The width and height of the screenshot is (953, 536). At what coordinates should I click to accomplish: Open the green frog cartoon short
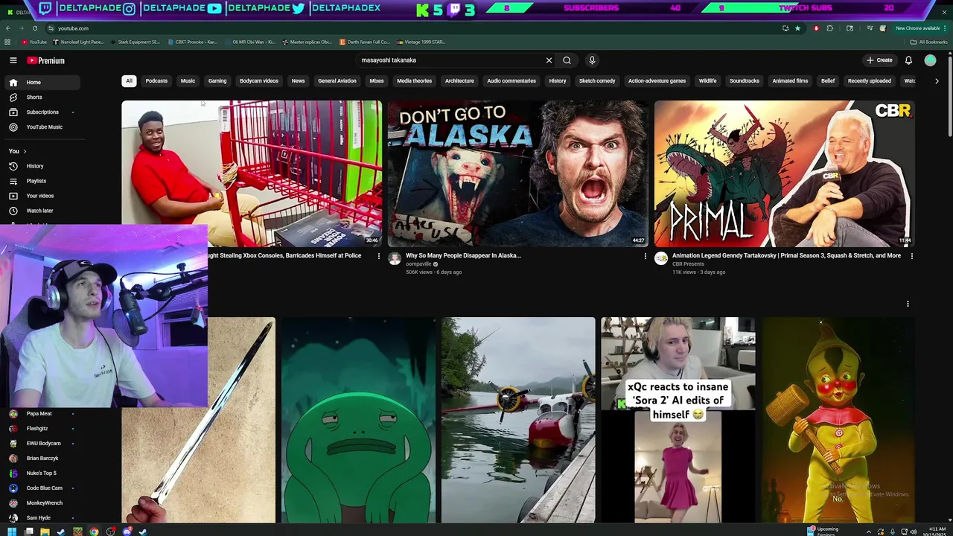[358, 421]
